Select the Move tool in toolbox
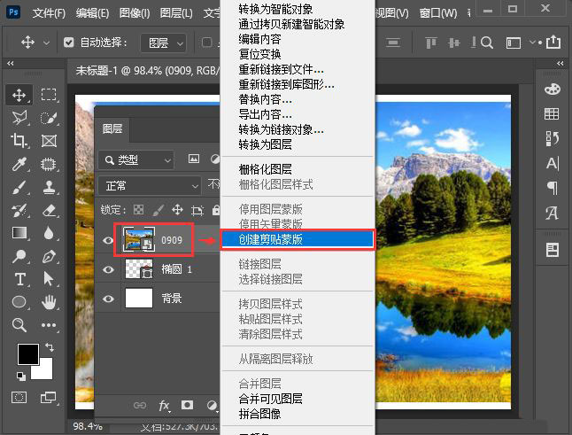Image resolution: width=572 pixels, height=435 pixels. [19, 95]
